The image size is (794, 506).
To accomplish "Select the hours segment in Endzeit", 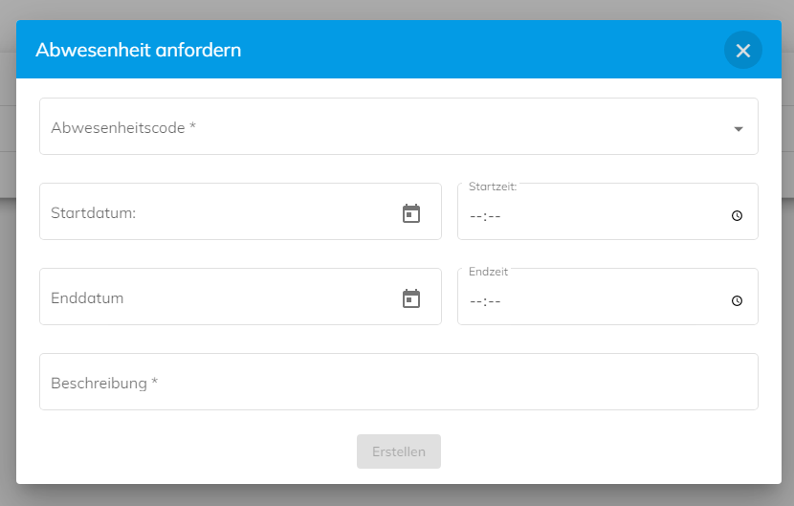I will (x=475, y=302).
